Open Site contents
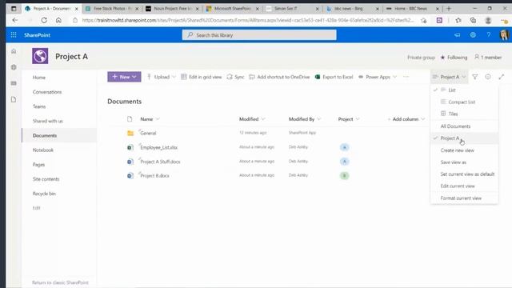The image size is (512, 288). (46, 179)
